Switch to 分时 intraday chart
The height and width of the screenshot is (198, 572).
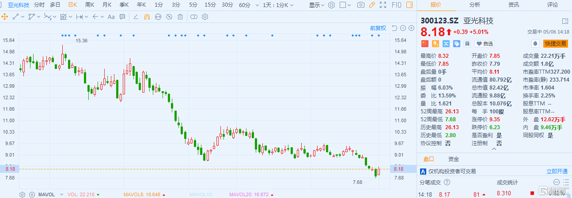coord(39,5)
